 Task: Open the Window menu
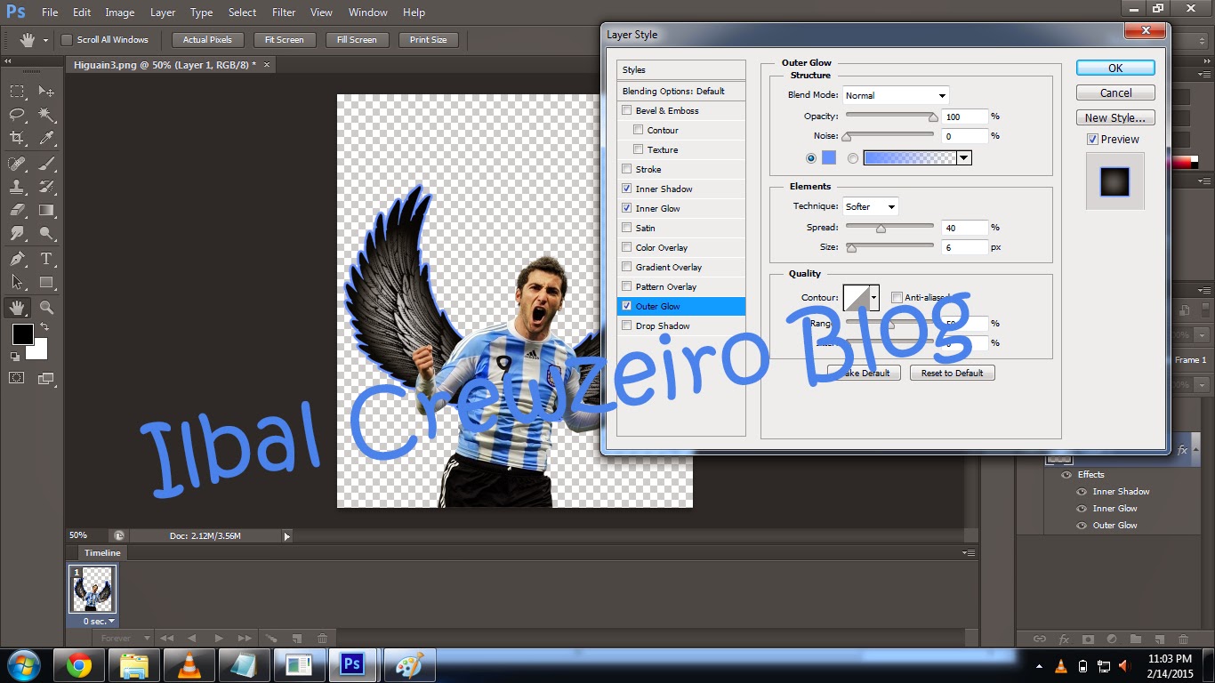point(368,12)
